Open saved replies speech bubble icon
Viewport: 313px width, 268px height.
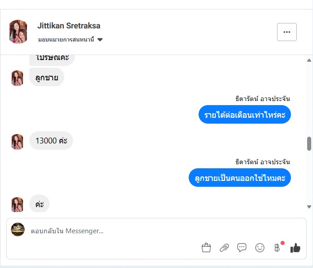pos(242,248)
